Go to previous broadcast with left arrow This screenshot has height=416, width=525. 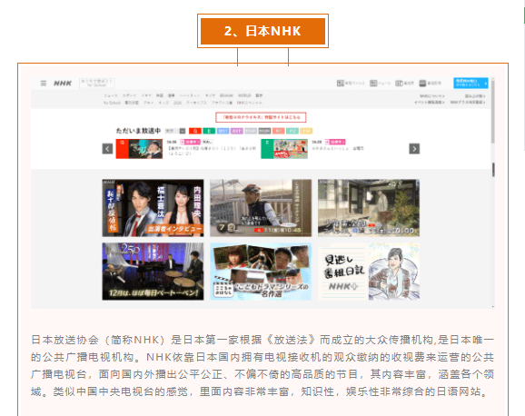pos(107,148)
